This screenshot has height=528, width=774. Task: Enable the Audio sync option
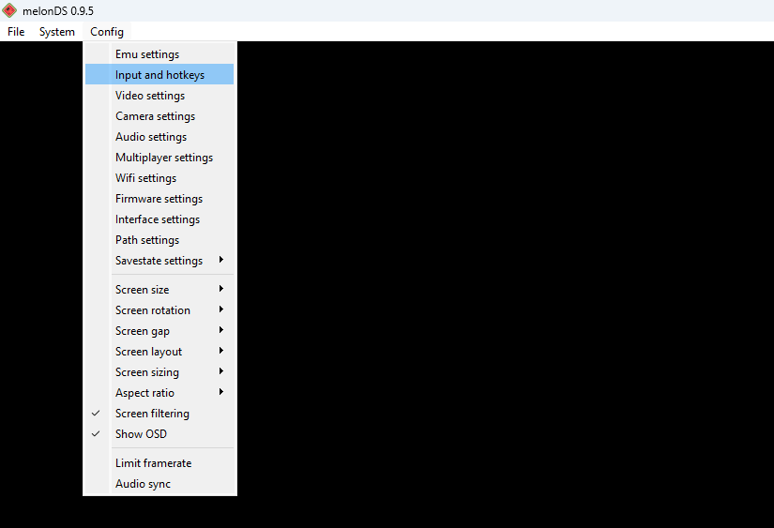(x=143, y=484)
